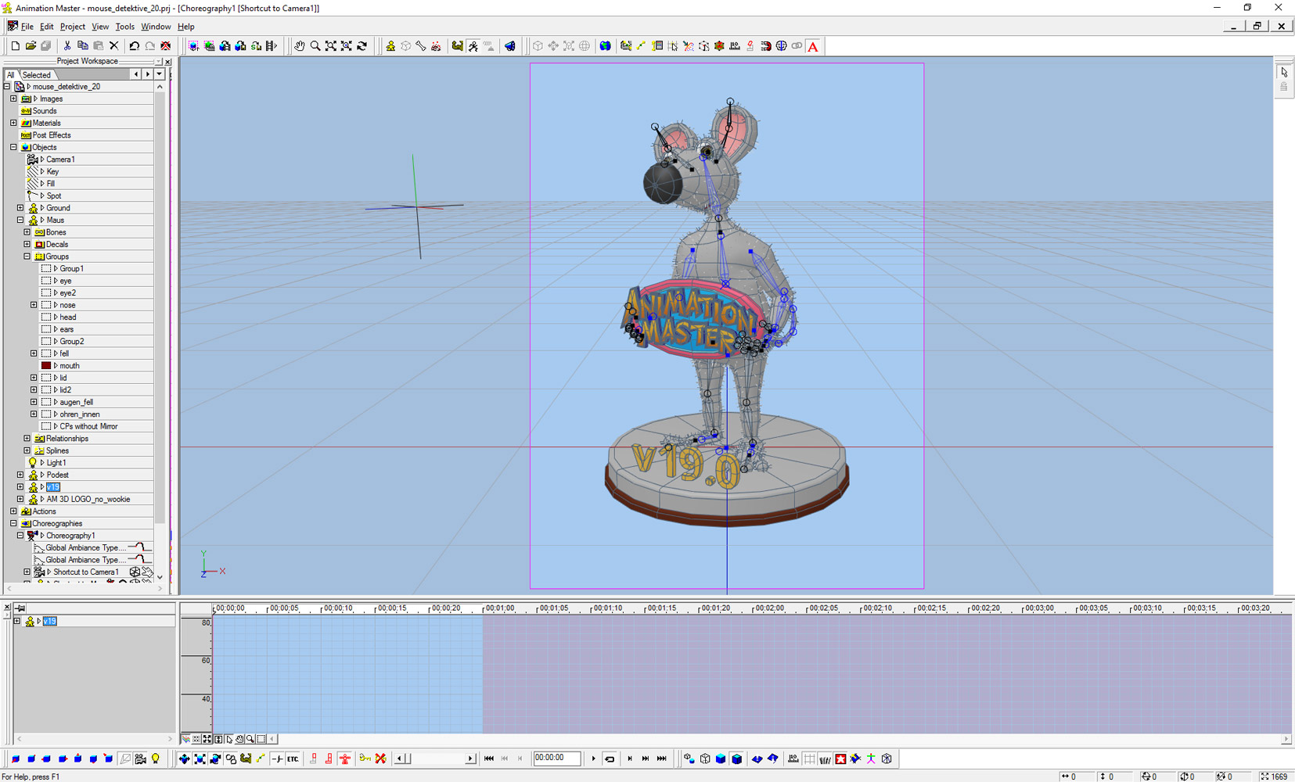Toggle the grid display icon in bottom toolbar
1295x782 pixels.
pyautogui.click(x=810, y=759)
